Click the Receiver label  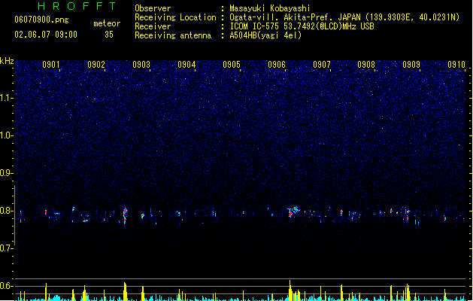[x=153, y=26]
